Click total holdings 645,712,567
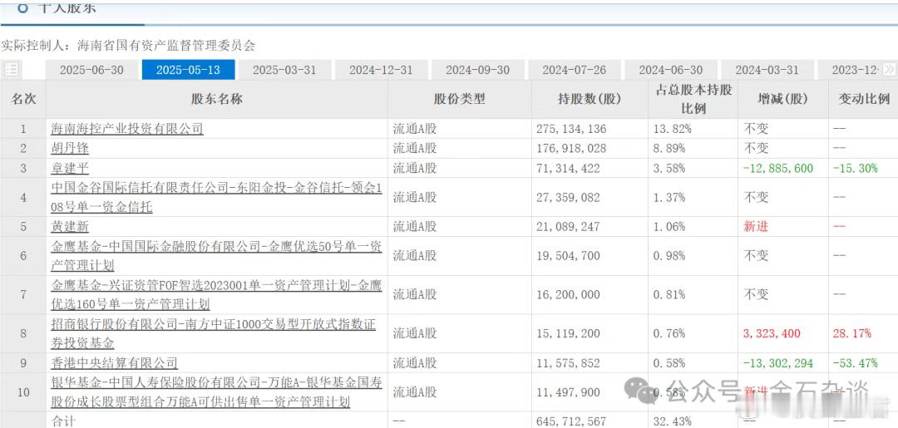This screenshot has height=428, width=898. click(x=571, y=421)
